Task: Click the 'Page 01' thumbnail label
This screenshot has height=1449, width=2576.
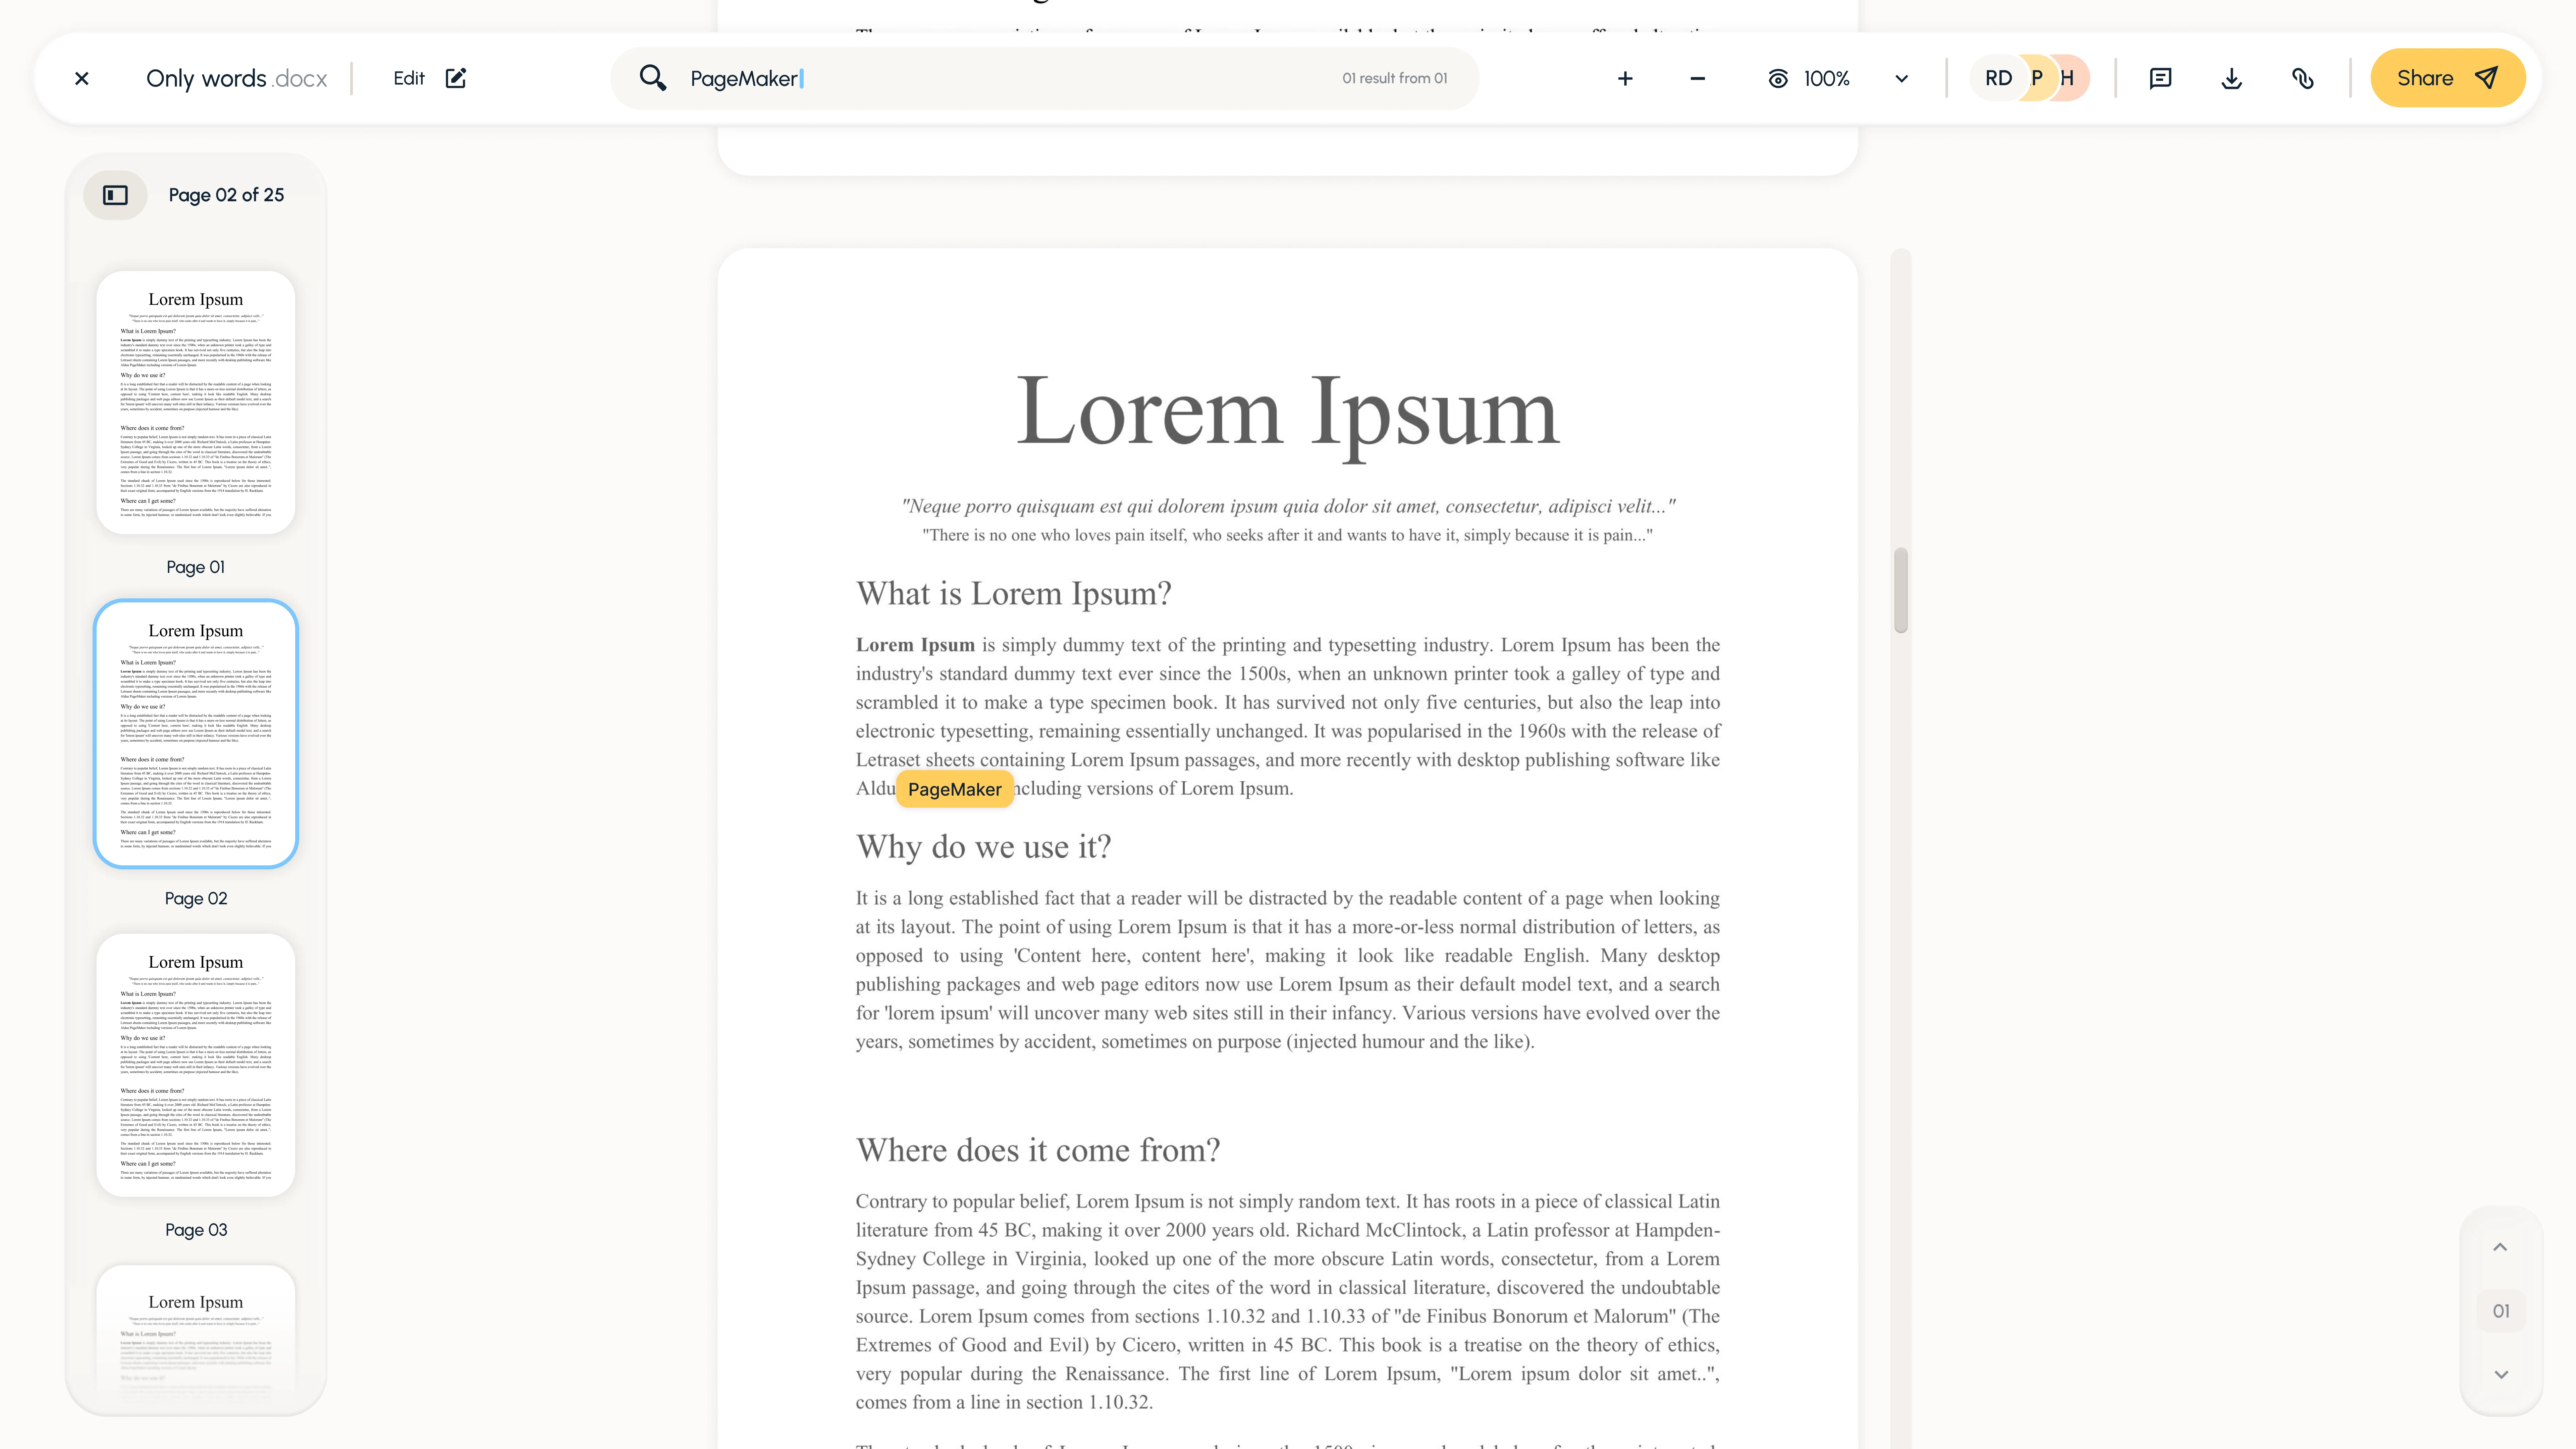Action: 196,567
